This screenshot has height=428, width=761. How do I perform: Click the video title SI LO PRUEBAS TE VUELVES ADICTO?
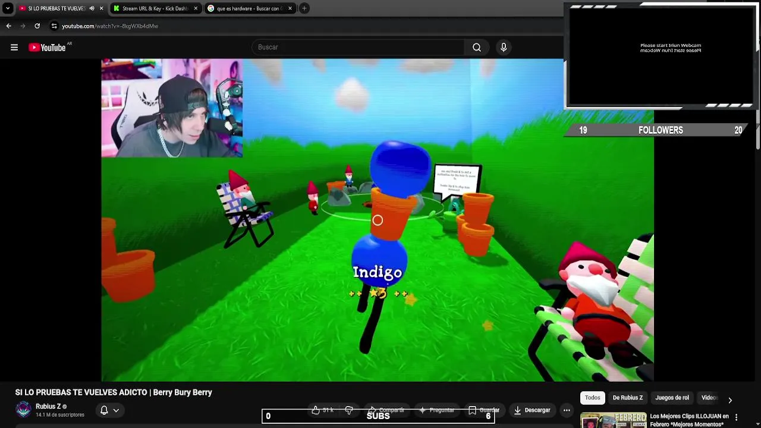pos(114,392)
